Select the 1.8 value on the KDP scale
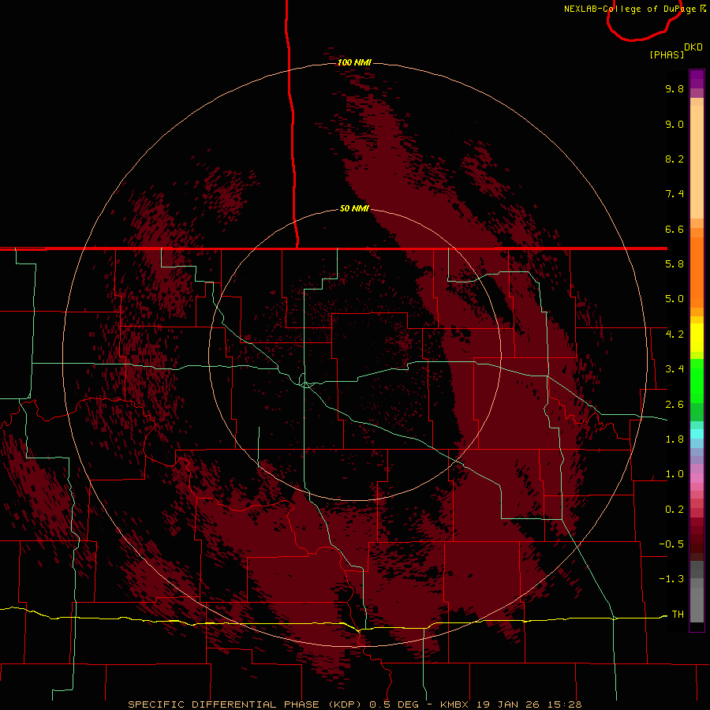The width and height of the screenshot is (710, 710). pos(674,439)
